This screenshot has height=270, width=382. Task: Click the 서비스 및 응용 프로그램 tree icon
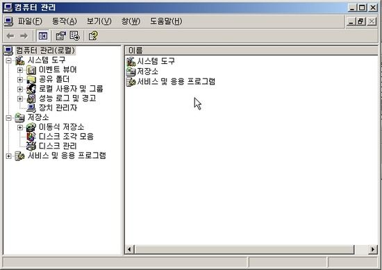(x=19, y=155)
